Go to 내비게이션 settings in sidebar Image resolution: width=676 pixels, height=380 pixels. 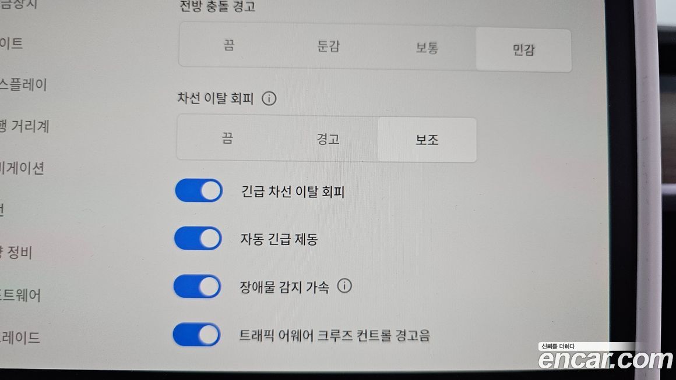click(22, 168)
